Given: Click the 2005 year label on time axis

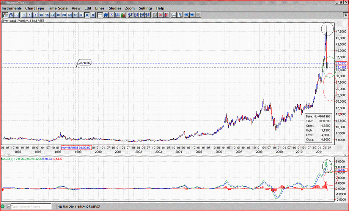Looking at the screenshot, I should click(x=199, y=152).
